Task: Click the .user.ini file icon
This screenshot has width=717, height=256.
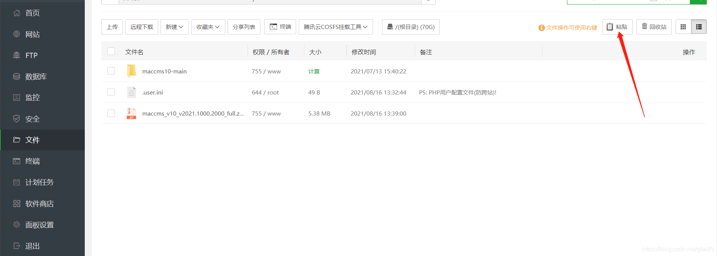Action: tap(131, 92)
